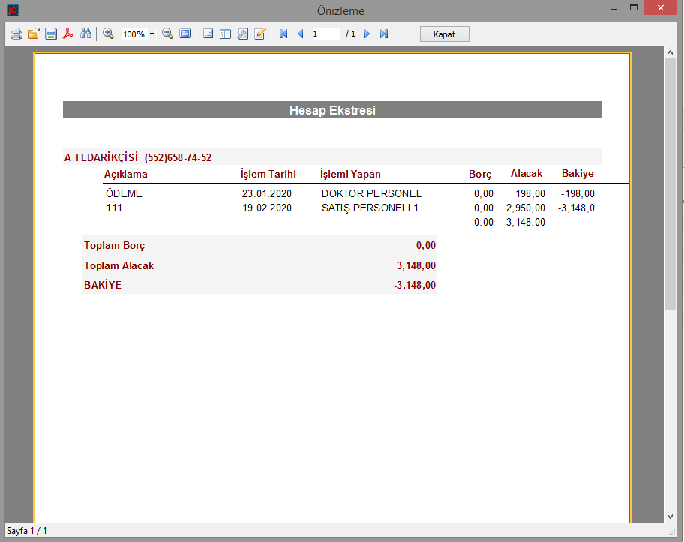Open Find with the binoculars icon
Image resolution: width=684 pixels, height=542 pixels.
click(85, 34)
